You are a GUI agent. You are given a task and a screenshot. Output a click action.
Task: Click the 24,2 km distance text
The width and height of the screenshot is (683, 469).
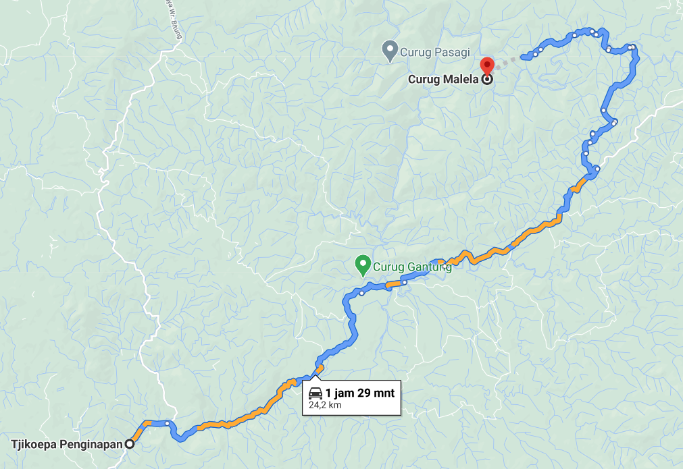[x=325, y=405]
